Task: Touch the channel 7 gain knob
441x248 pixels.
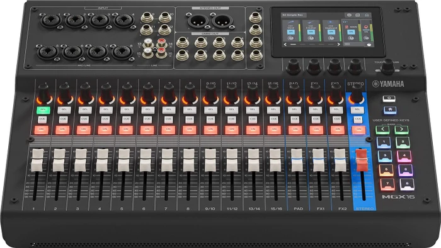Action: pyautogui.click(x=169, y=94)
